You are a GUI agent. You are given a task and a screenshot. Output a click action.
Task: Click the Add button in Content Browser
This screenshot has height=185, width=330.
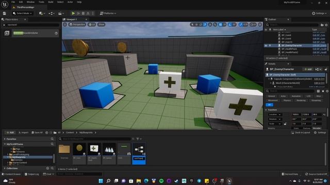tap(10, 133)
